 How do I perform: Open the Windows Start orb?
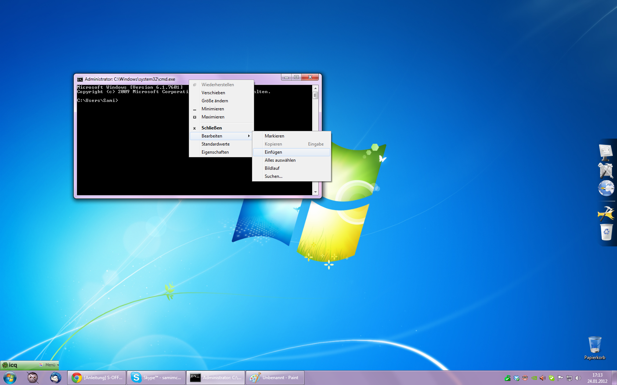[10, 377]
